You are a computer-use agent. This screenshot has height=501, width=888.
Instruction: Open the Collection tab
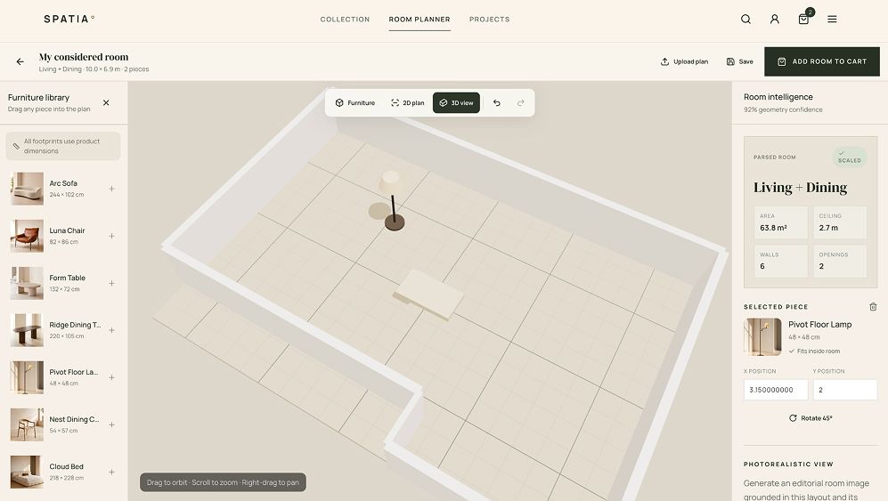pyautogui.click(x=345, y=20)
